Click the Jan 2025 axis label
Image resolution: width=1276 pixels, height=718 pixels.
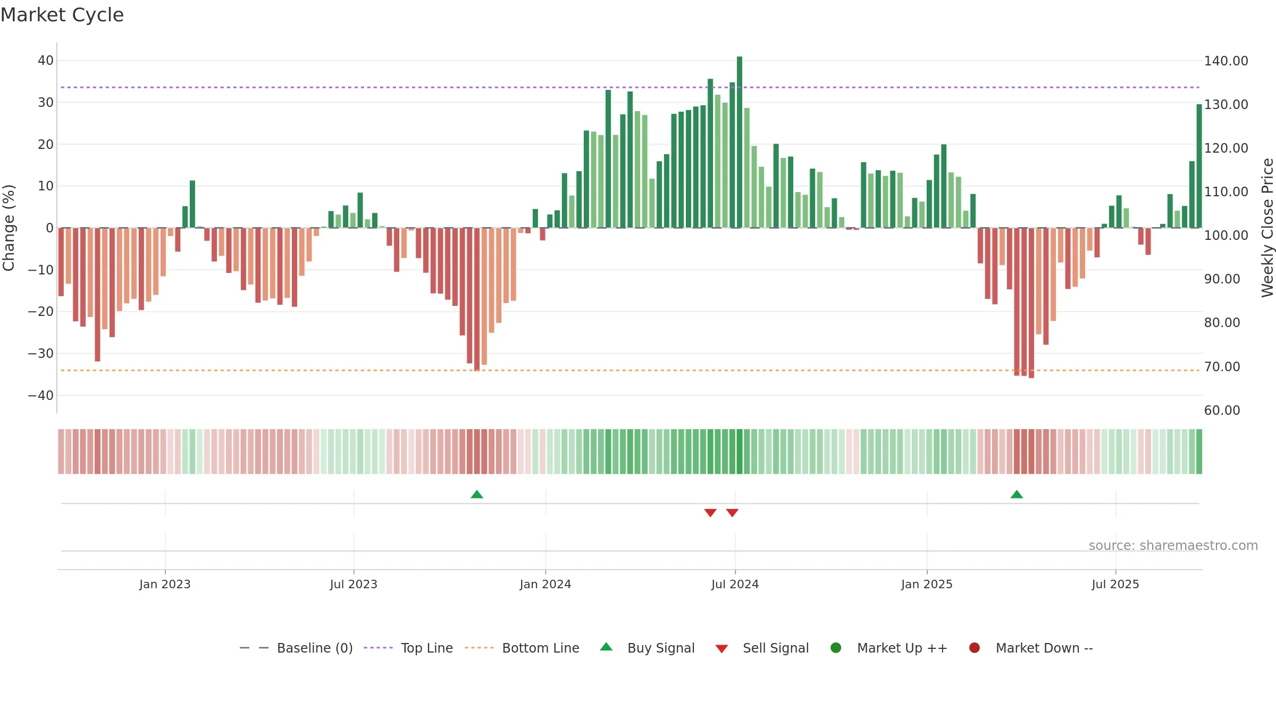click(x=927, y=584)
